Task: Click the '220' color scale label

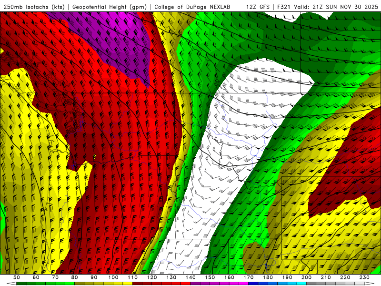Action: point(345,277)
